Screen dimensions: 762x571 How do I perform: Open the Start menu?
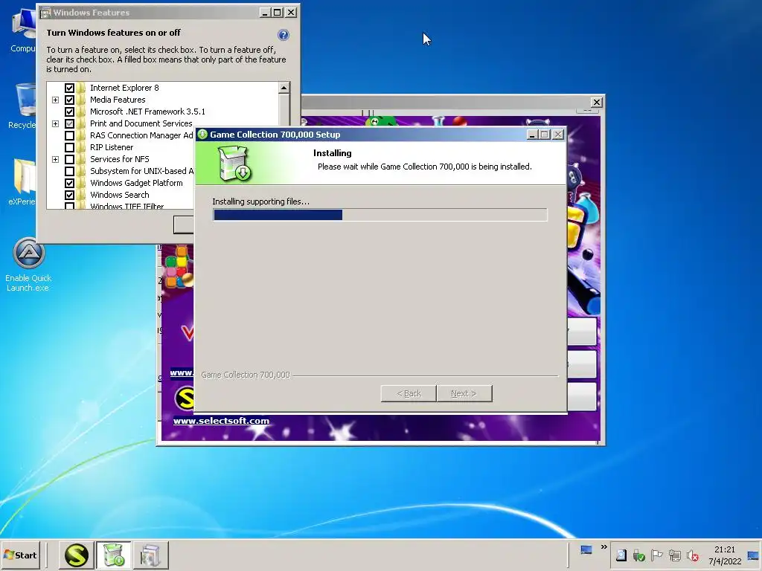pos(20,555)
